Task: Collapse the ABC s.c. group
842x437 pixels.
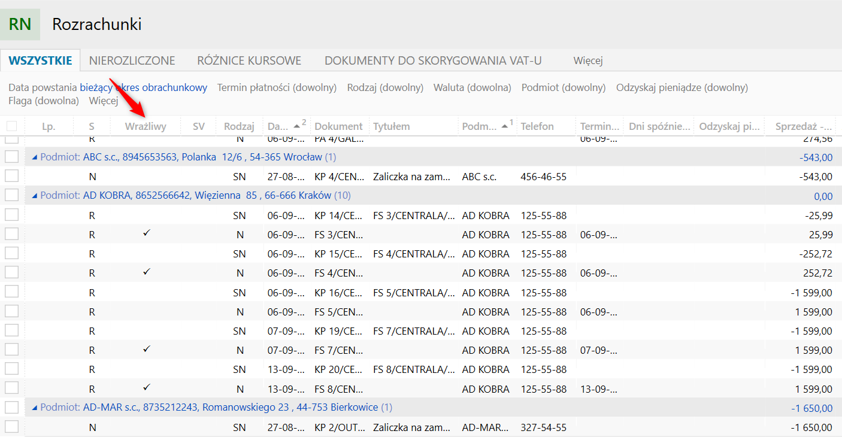Action: 34,157
